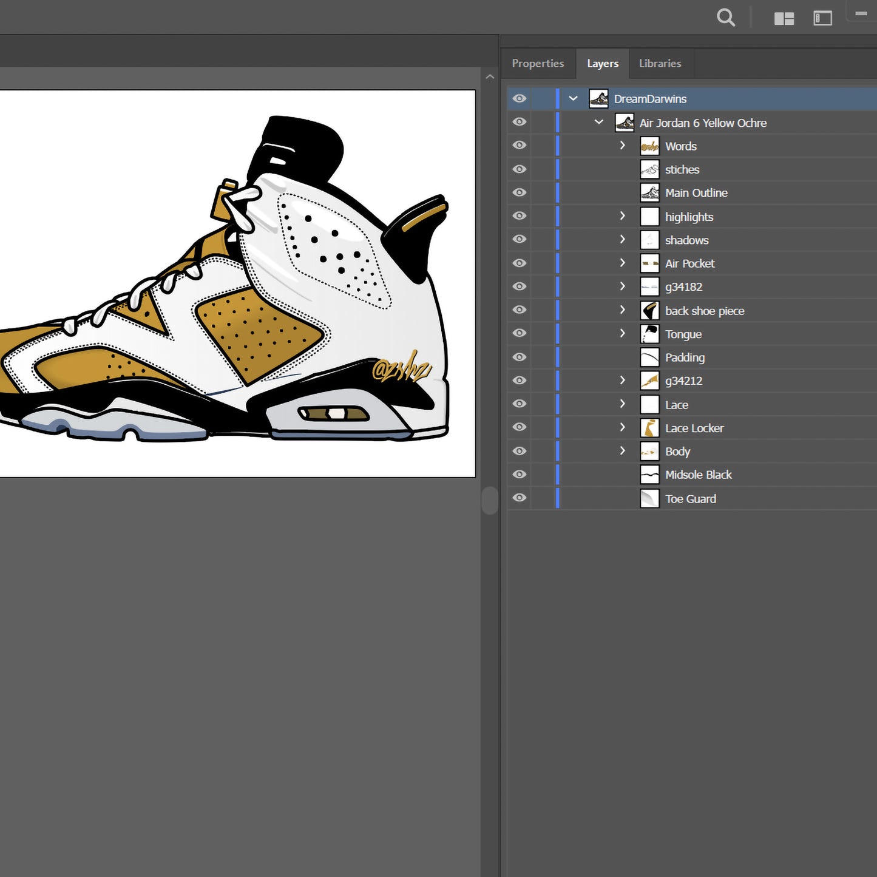This screenshot has width=877, height=877.
Task: Click the Air Jordan 6 Yellow Ochre thumbnail
Action: tap(625, 123)
